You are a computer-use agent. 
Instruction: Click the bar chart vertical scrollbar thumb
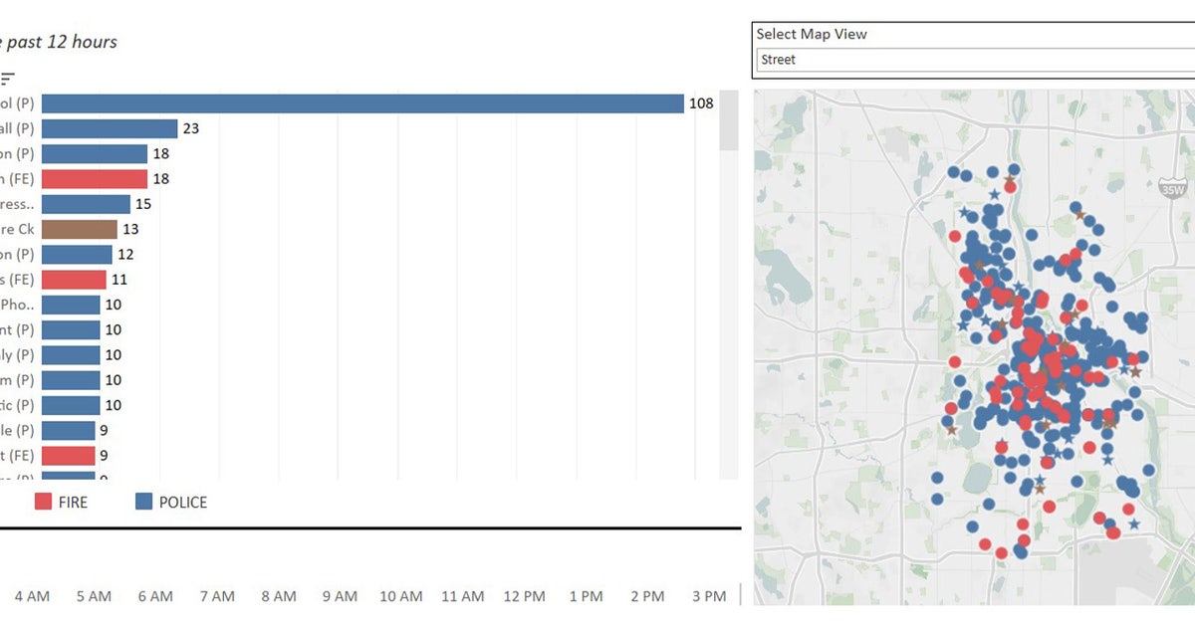[x=729, y=119]
